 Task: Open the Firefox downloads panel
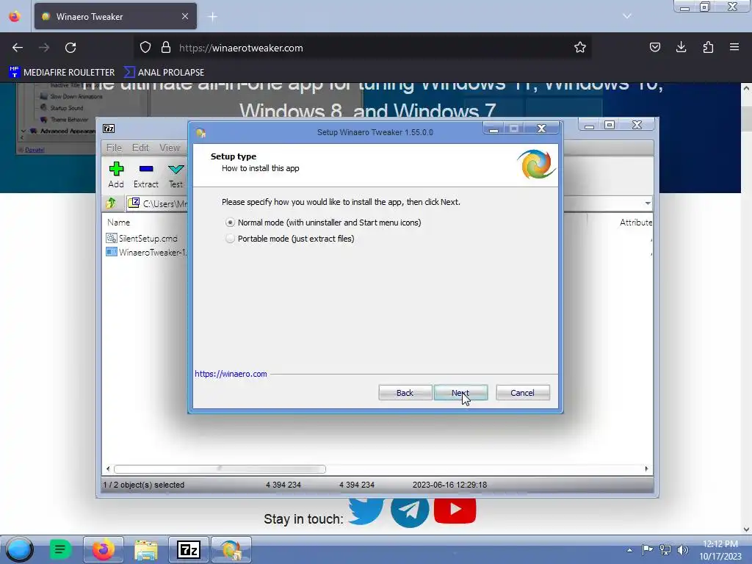tap(681, 48)
